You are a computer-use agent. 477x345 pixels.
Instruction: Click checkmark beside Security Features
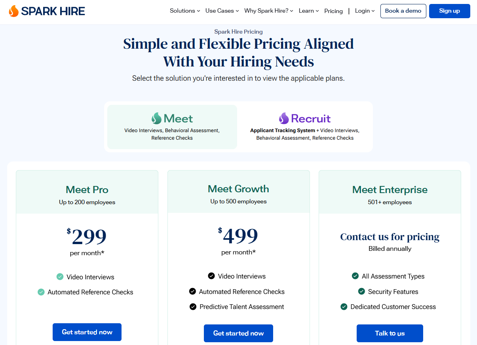click(x=361, y=292)
